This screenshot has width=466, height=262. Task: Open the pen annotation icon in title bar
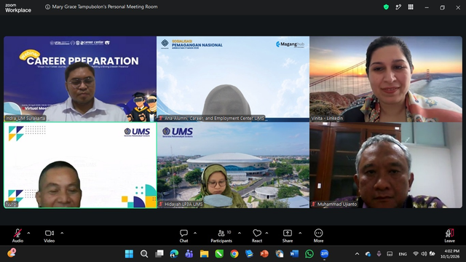[x=398, y=7]
